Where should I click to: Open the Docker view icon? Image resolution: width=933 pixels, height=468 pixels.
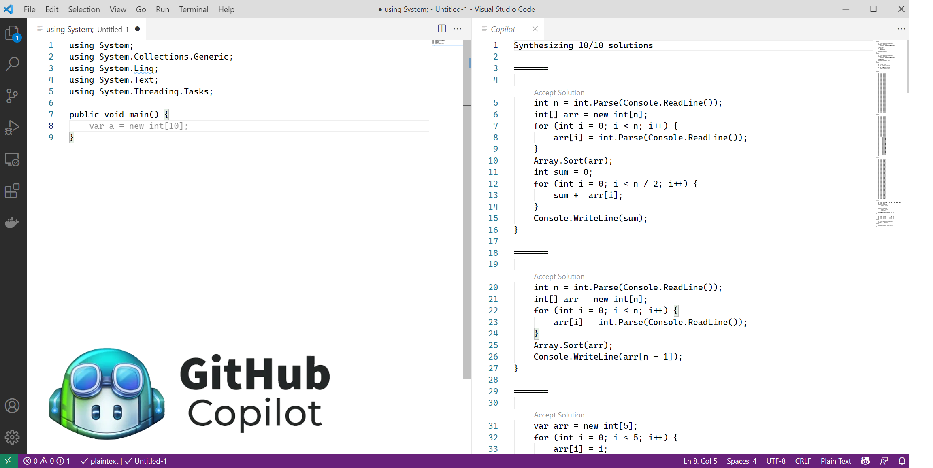point(13,222)
